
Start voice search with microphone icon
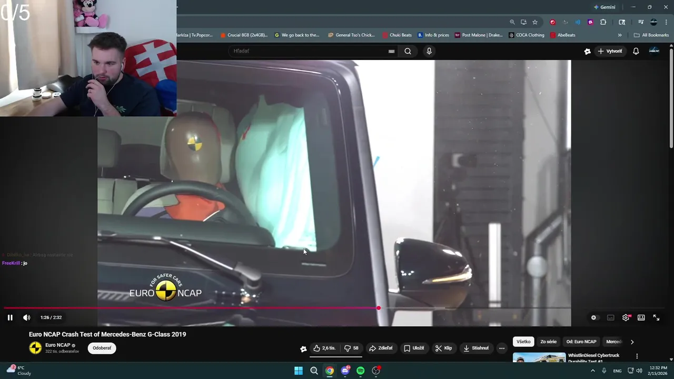click(x=429, y=51)
